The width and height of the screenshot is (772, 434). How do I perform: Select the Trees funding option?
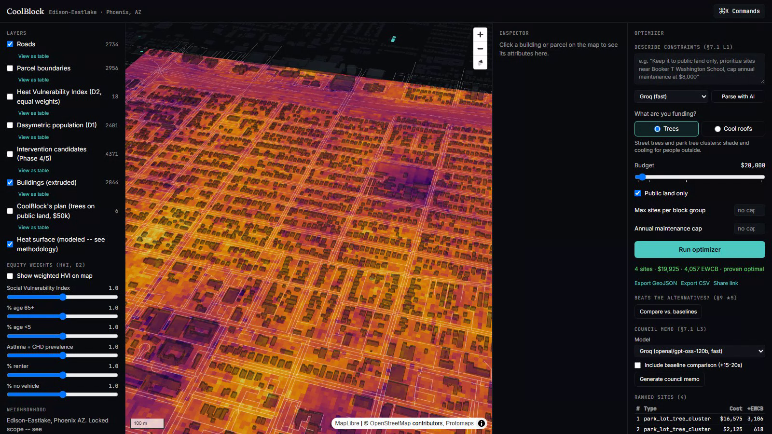pos(666,129)
